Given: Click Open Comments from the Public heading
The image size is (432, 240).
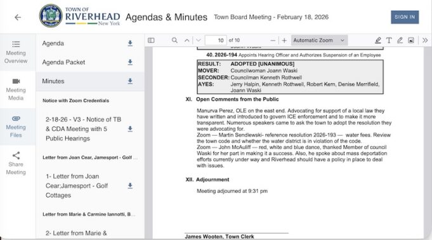Looking at the screenshot, I should [x=237, y=99].
